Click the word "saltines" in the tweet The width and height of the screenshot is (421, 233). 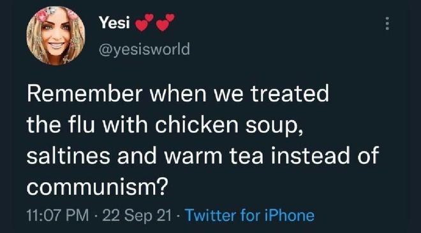68,155
